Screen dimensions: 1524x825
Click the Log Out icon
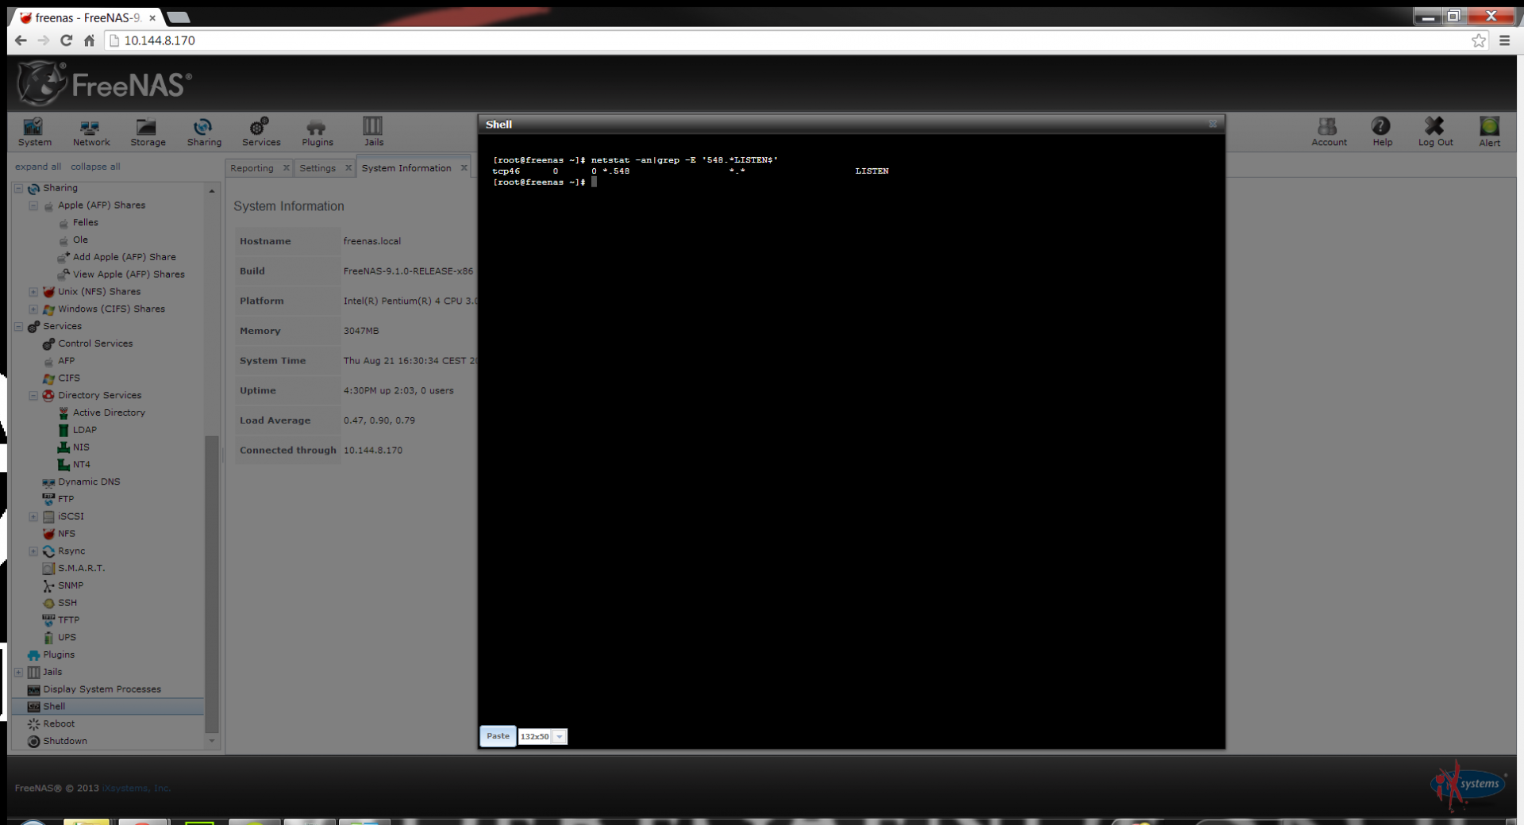[1435, 132]
